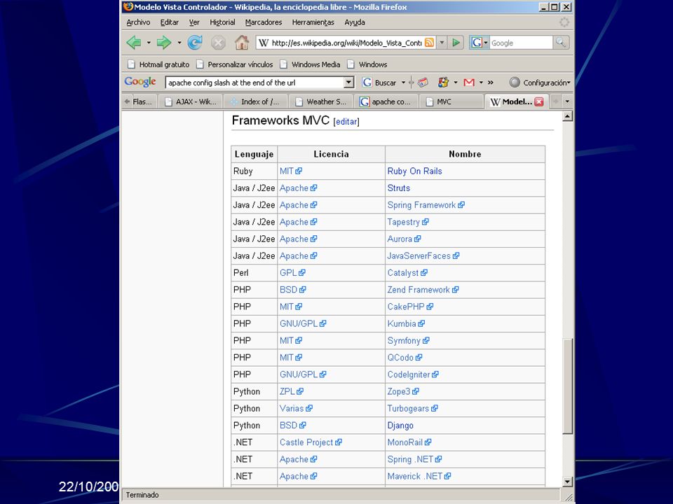This screenshot has width=673, height=504.
Task: Focus the Google search box in navigation toolbar
Action: pos(521,43)
